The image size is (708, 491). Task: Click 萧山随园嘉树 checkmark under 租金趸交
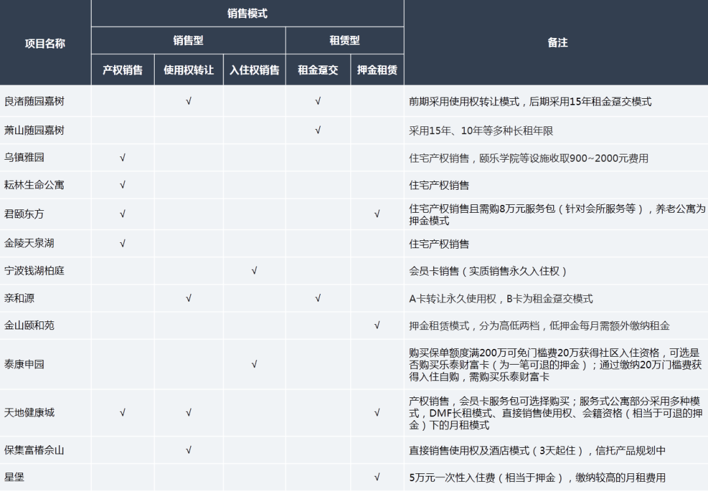[x=318, y=130]
